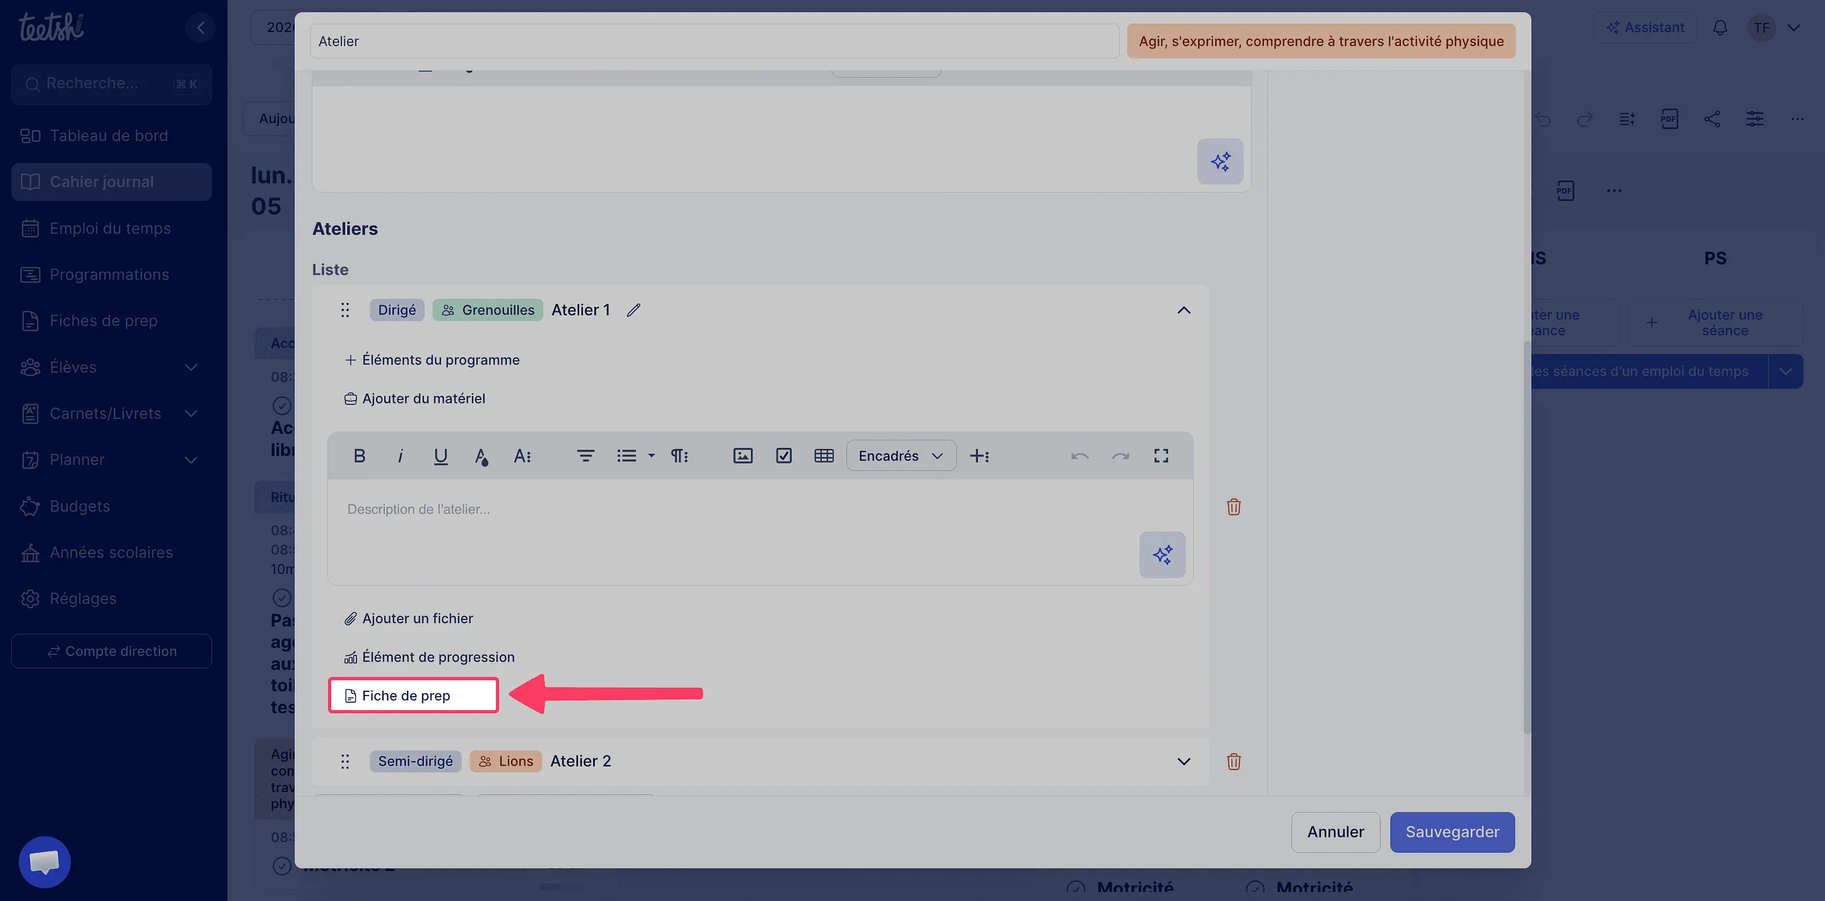Click the Fiche de prep button
The height and width of the screenshot is (901, 1825).
413,696
